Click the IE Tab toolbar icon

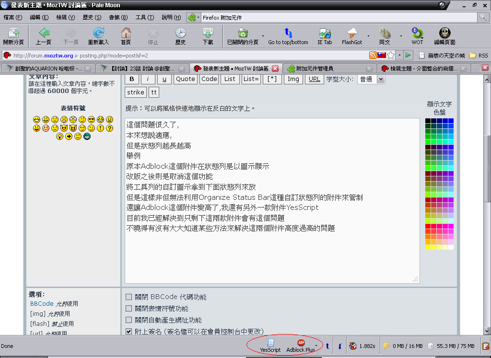324,36
